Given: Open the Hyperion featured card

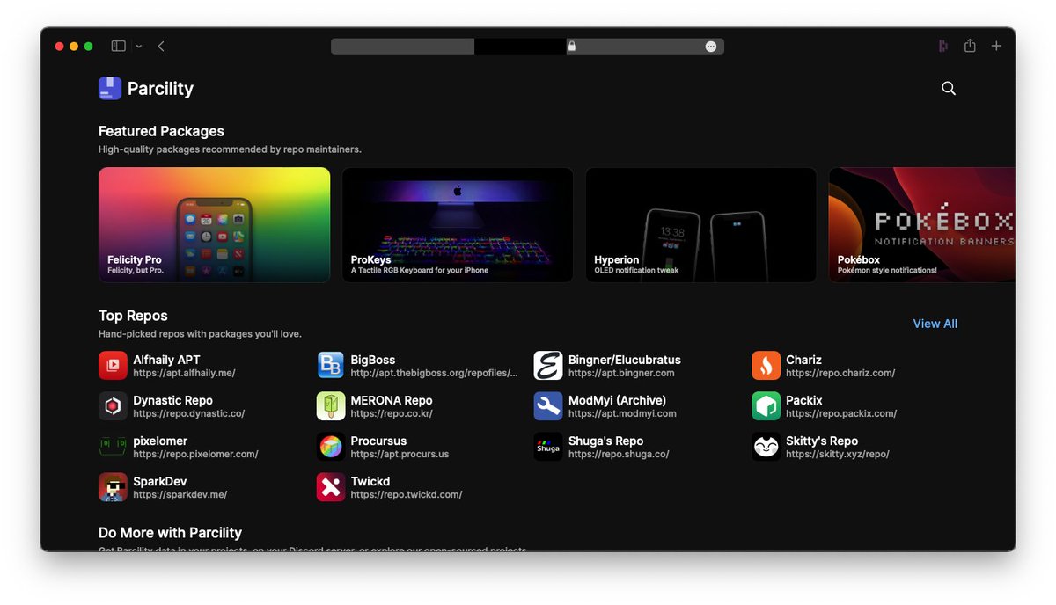Looking at the screenshot, I should coord(701,225).
